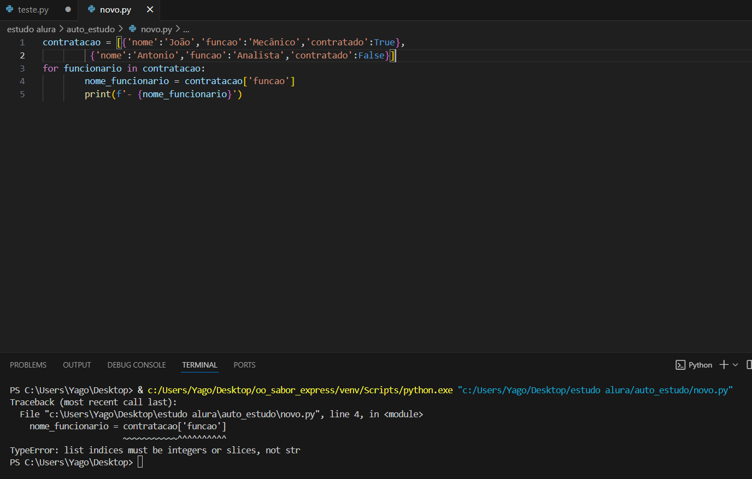Click the breadcrumb ellipsis symbol path

[186, 29]
